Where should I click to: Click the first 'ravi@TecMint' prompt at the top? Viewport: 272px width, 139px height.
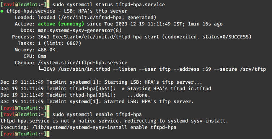[20, 4]
